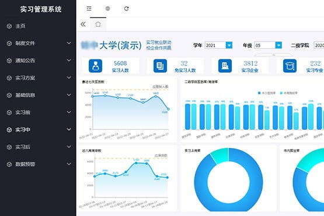Click the 实习人数 person icon
Screen dimensions: 324x216
click(96, 66)
